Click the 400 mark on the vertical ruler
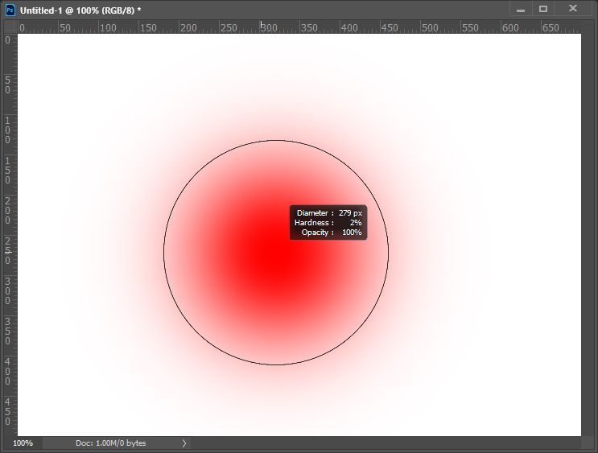 (7, 371)
